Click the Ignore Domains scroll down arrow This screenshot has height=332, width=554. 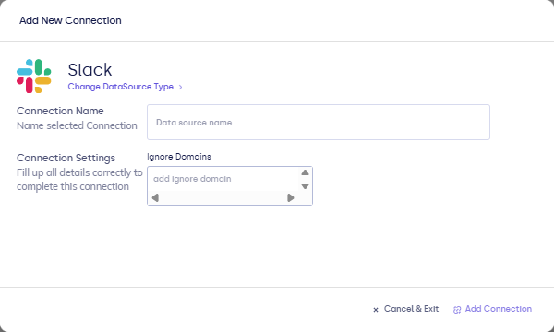(x=305, y=186)
